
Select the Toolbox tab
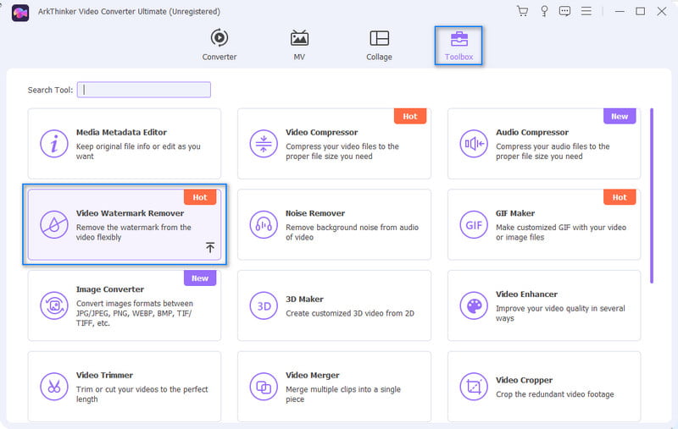pyautogui.click(x=458, y=46)
